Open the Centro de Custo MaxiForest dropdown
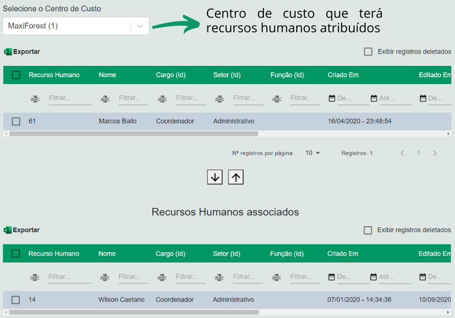 (140, 26)
